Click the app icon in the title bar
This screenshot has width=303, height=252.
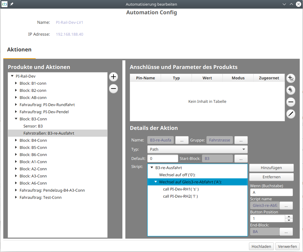[x=4, y=4]
